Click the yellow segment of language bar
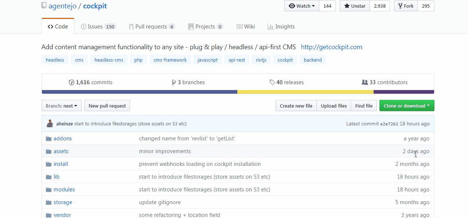Screen dimensions: 468x218 (305, 92)
